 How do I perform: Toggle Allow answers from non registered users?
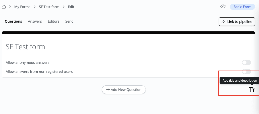click(246, 72)
